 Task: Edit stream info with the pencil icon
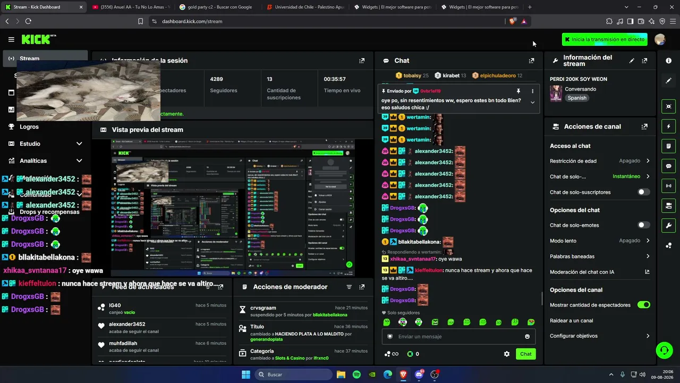632,61
